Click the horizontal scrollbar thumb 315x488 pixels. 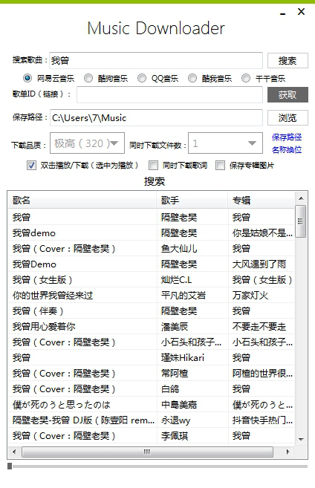point(147,452)
